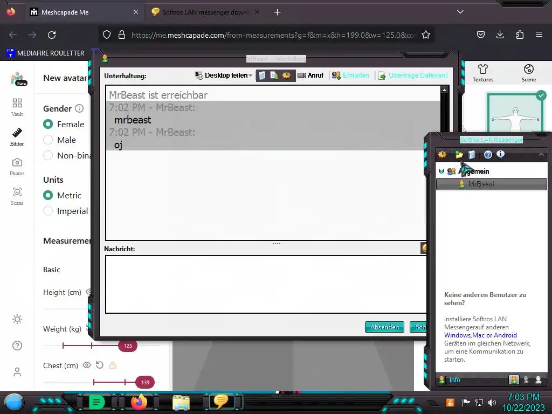The width and height of the screenshot is (552, 414).
Task: Open the Firefox hamburger application menu
Action: [539, 34]
